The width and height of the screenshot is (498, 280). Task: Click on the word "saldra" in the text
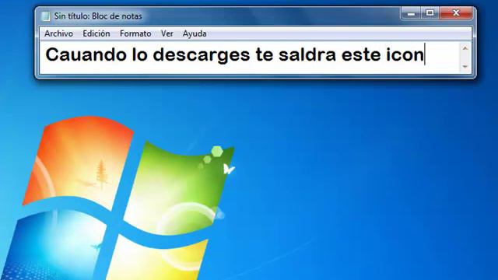tap(307, 54)
